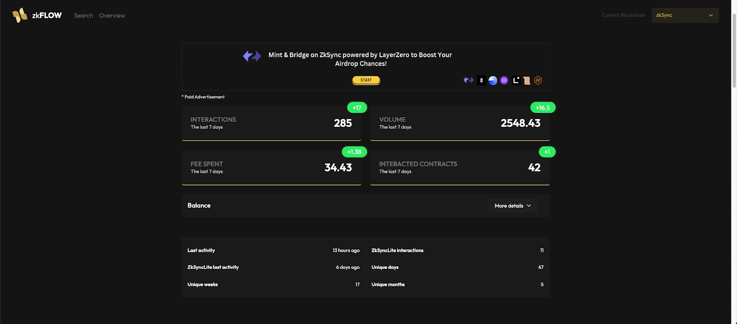Click the small zkSync arrows icon in ad row
This screenshot has height=324, width=737.
coord(468,80)
